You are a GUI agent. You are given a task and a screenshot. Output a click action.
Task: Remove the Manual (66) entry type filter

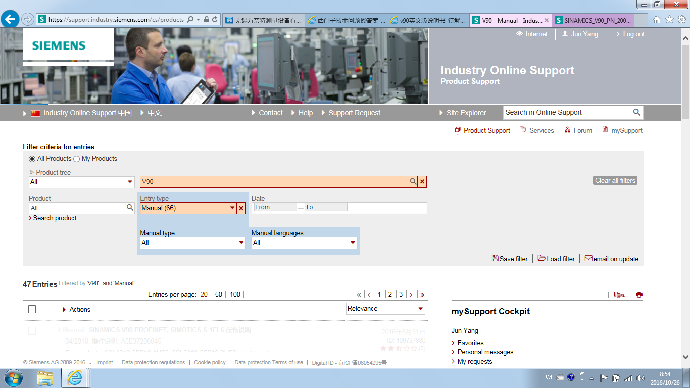pyautogui.click(x=241, y=208)
